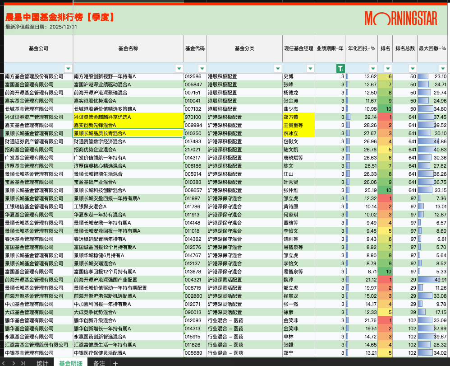Click the active filter icon on 业绩期限-年
The image size is (450, 366).
(340, 68)
